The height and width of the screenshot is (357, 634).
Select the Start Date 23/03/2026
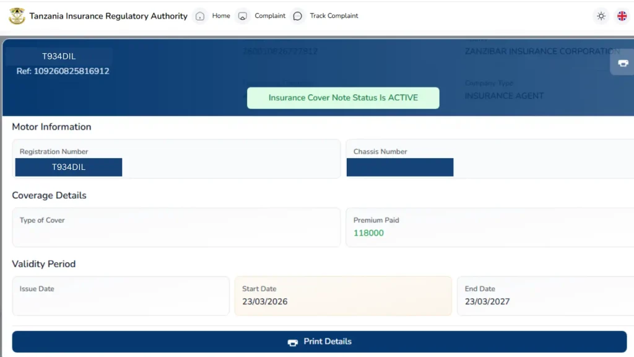tap(265, 302)
